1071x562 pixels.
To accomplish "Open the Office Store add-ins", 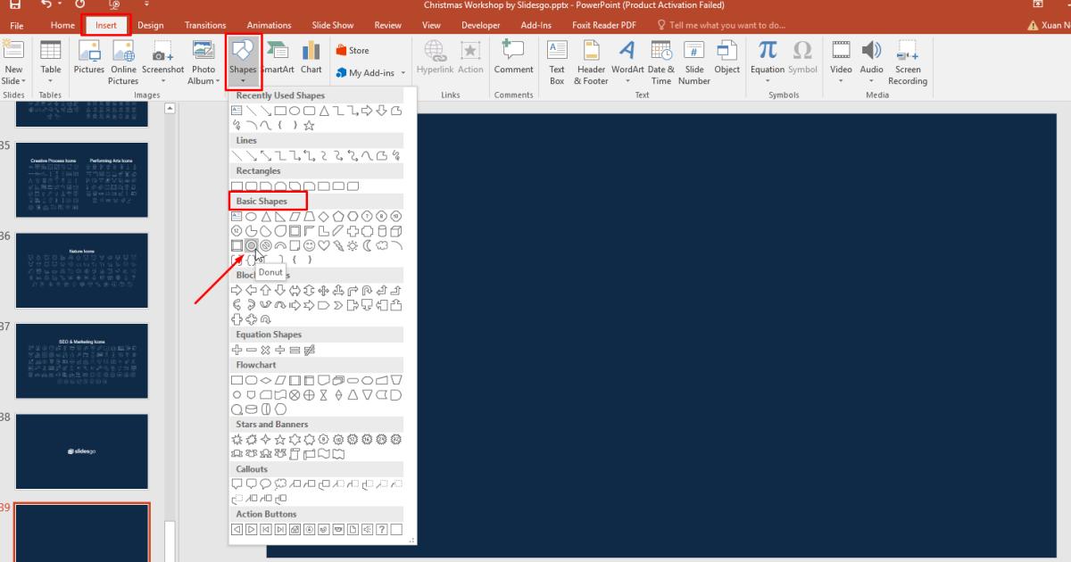I will (x=353, y=50).
